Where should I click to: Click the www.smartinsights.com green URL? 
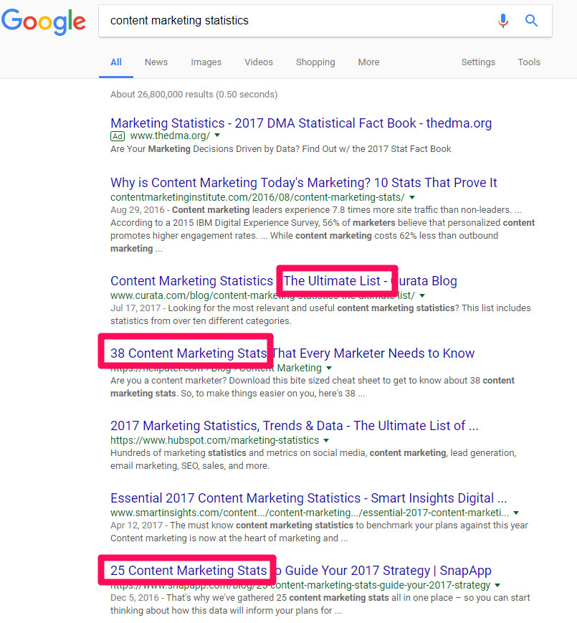(310, 513)
